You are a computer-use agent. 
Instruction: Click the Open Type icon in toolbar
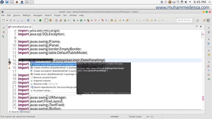pyautogui.click(x=112, y=20)
